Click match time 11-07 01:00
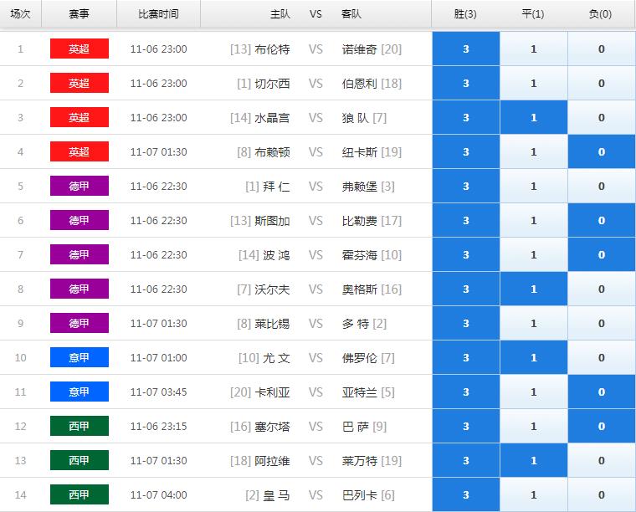Viewport: 636px width, 512px height. click(159, 357)
